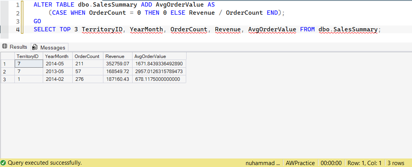
Task: Click the select-all corner of results grid
Action: click(8, 56)
